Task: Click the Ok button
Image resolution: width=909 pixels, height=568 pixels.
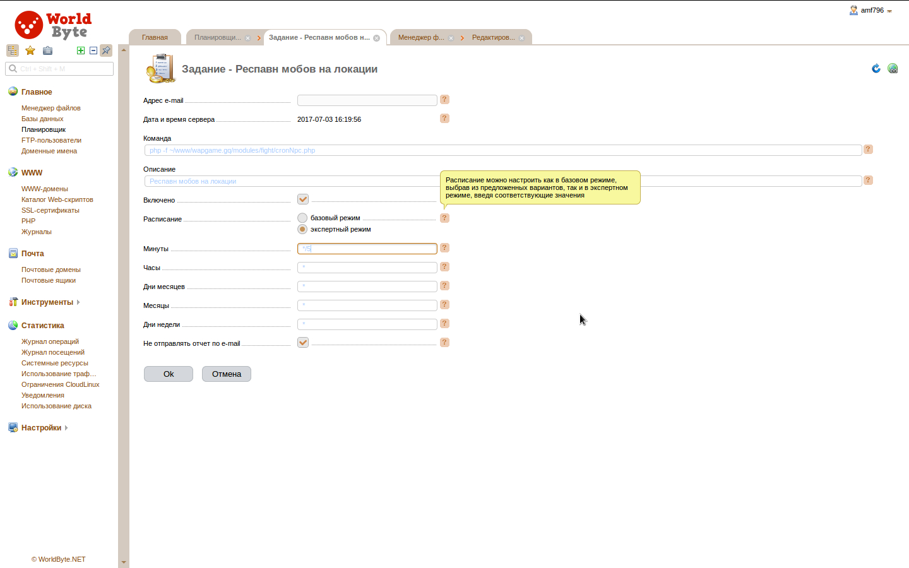Action: coord(169,374)
